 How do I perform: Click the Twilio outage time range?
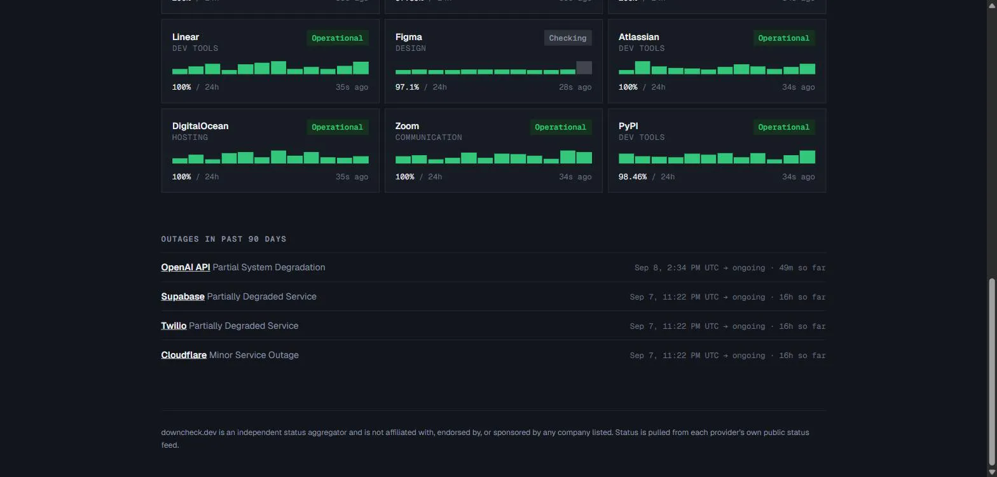[727, 326]
